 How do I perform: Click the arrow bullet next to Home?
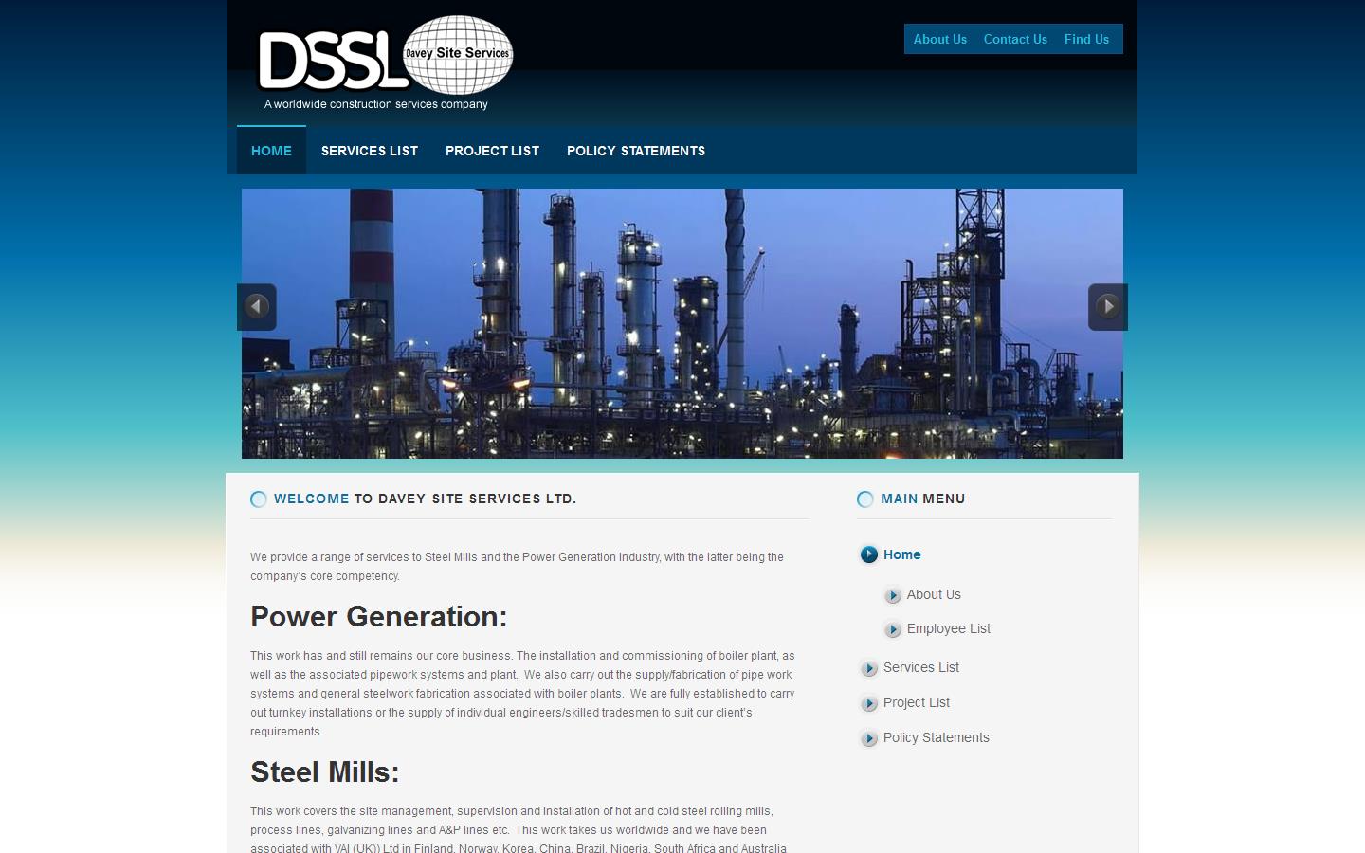tap(868, 555)
